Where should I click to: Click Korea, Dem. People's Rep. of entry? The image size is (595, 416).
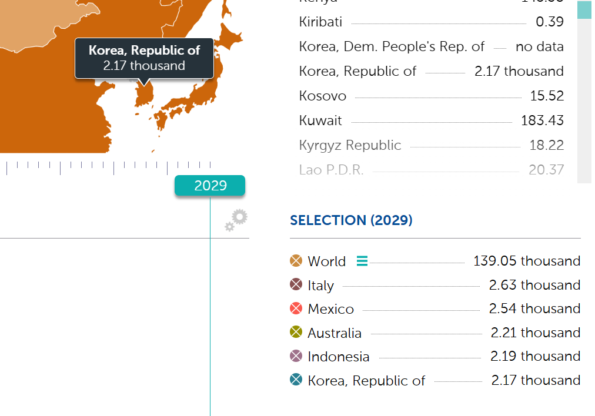click(392, 46)
